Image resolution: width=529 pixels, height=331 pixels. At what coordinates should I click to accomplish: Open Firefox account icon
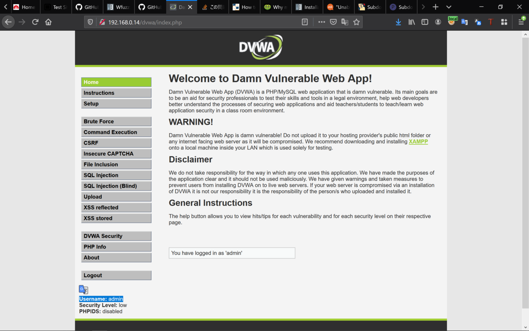[438, 22]
